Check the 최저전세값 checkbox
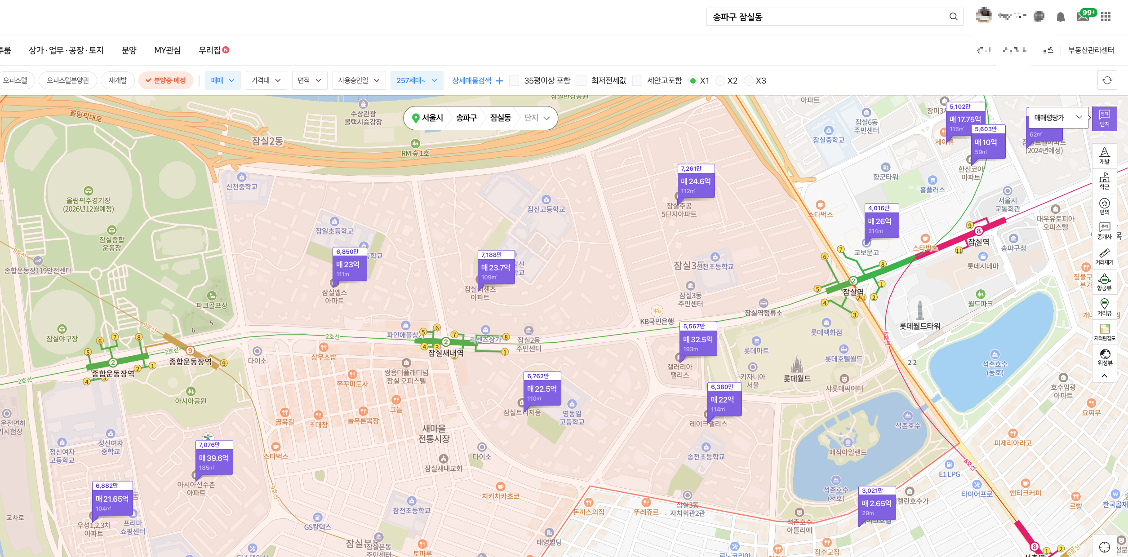The width and height of the screenshot is (1128, 557). (x=582, y=81)
